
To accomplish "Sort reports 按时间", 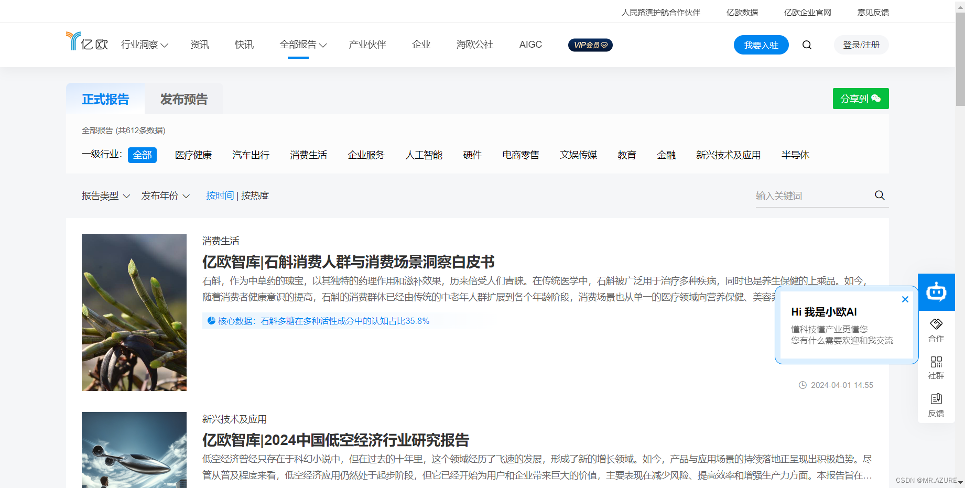I will point(220,196).
